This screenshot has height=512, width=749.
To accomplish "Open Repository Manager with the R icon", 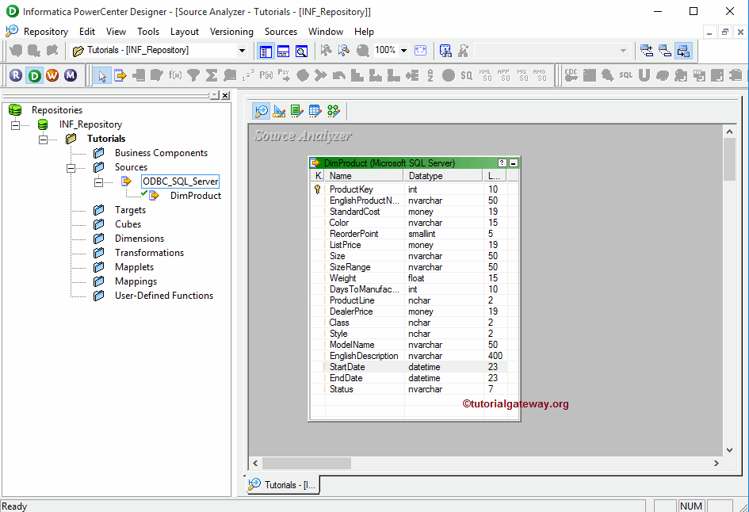I will (16, 75).
